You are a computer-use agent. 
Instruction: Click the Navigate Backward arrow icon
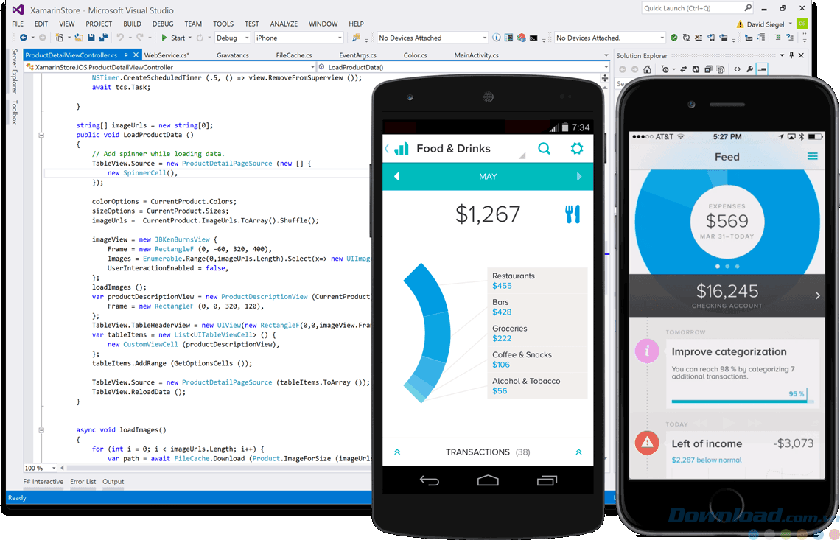coord(23,38)
